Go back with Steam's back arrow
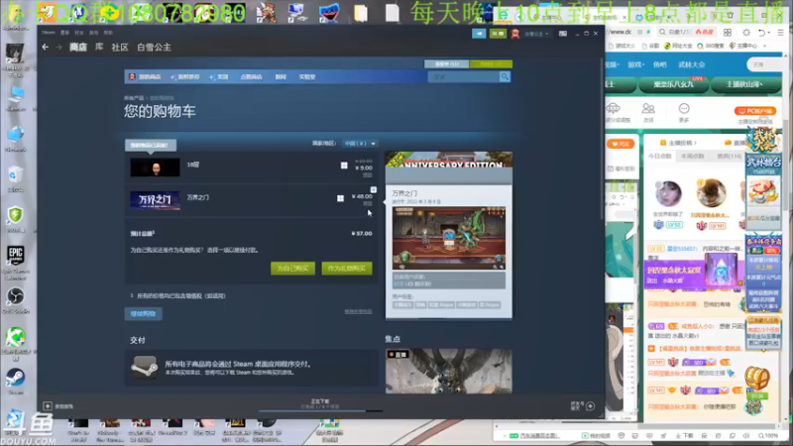The height and width of the screenshot is (446, 793). click(46, 47)
